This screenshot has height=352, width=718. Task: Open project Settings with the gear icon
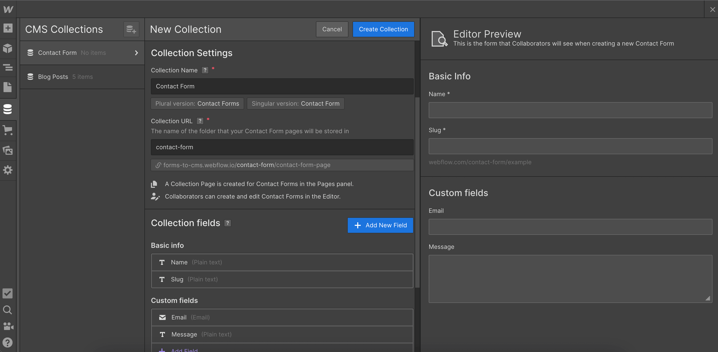pyautogui.click(x=8, y=170)
